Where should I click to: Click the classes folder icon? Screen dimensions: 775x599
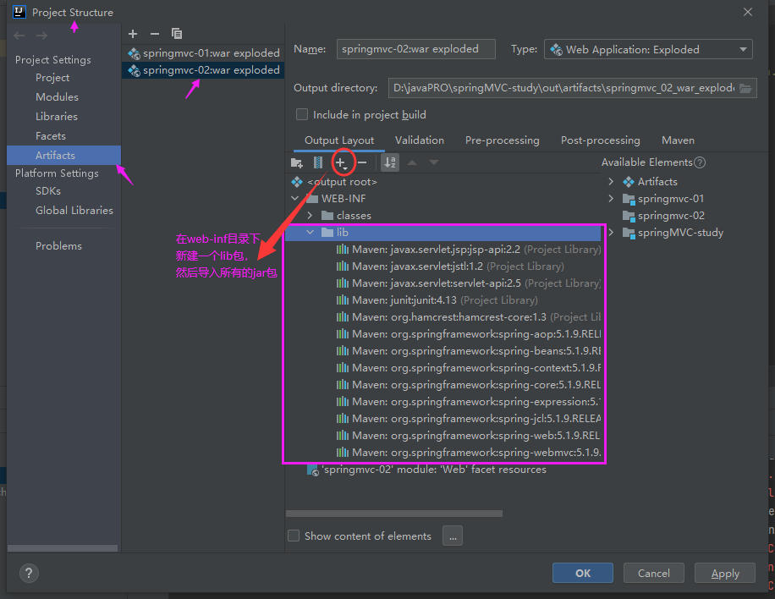327,216
